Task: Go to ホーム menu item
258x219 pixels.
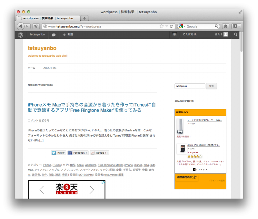Action: pyautogui.click(x=31, y=68)
